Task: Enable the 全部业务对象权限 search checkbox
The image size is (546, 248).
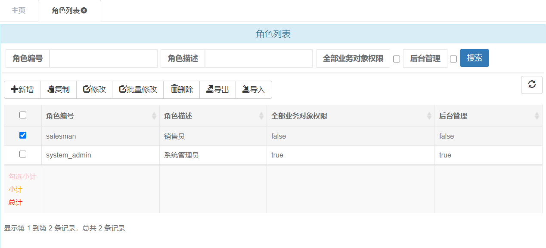Action: click(396, 59)
